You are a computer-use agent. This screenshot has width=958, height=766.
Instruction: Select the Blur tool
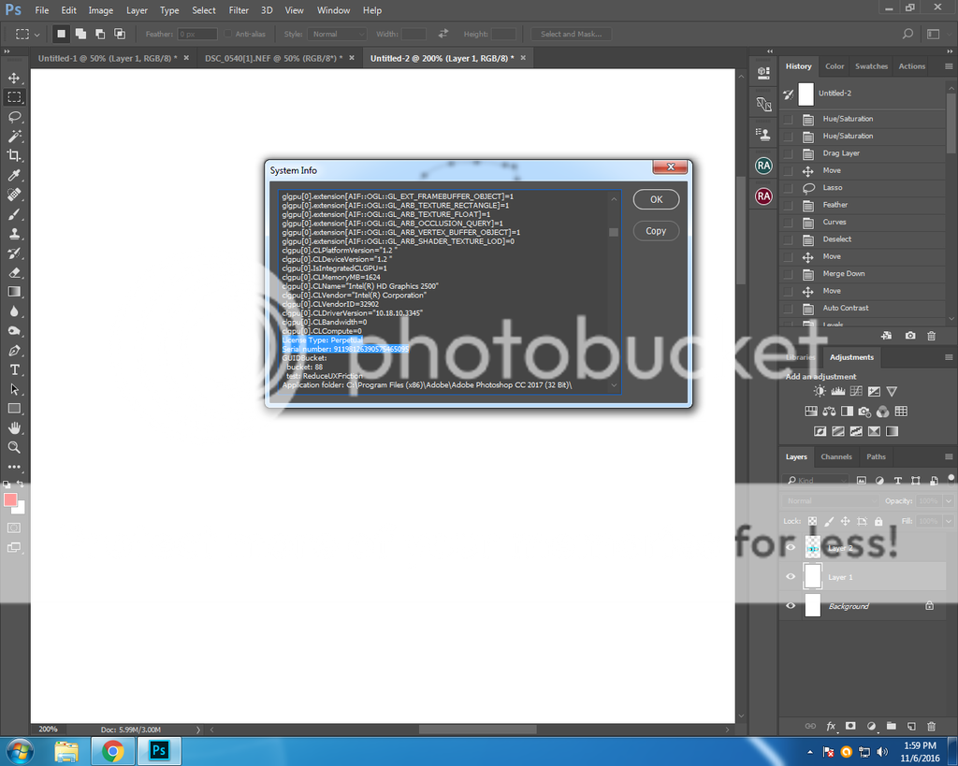point(14,311)
